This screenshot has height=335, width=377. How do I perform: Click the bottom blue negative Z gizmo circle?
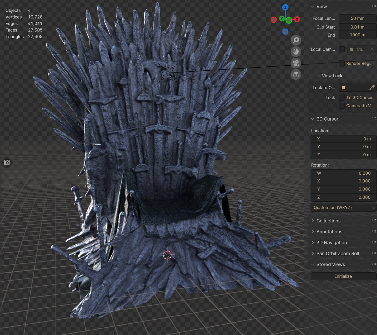point(285,32)
